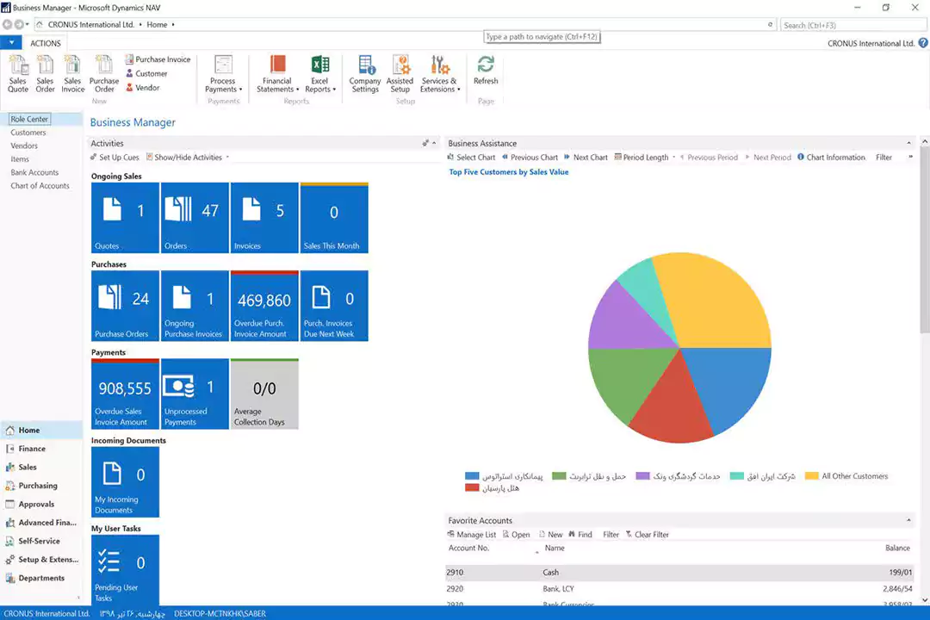
Task: Create a new Sales Order from ribbon
Action: pyautogui.click(x=45, y=73)
